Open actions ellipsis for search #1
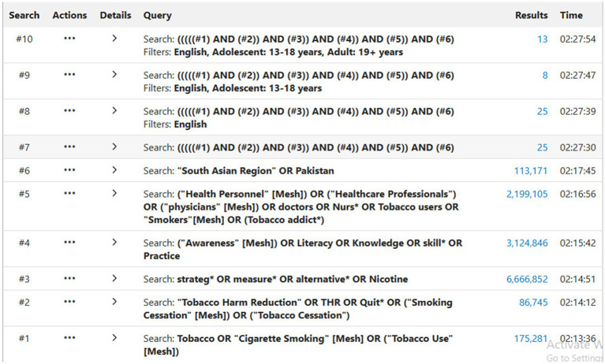 pyautogui.click(x=69, y=338)
